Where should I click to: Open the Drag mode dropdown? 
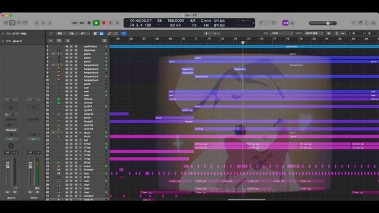(314, 33)
